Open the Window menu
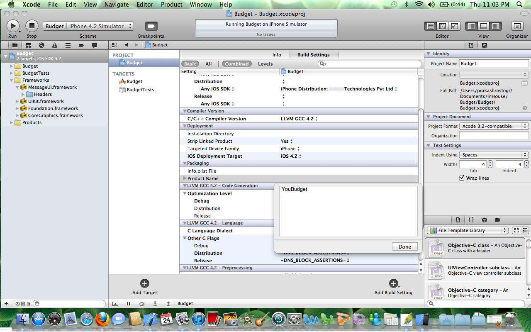 (x=201, y=5)
